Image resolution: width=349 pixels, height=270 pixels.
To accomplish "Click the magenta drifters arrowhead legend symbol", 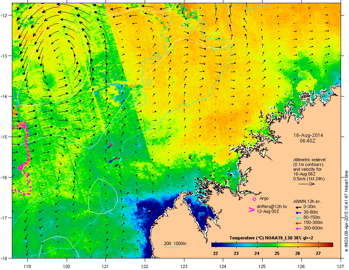I will click(251, 210).
